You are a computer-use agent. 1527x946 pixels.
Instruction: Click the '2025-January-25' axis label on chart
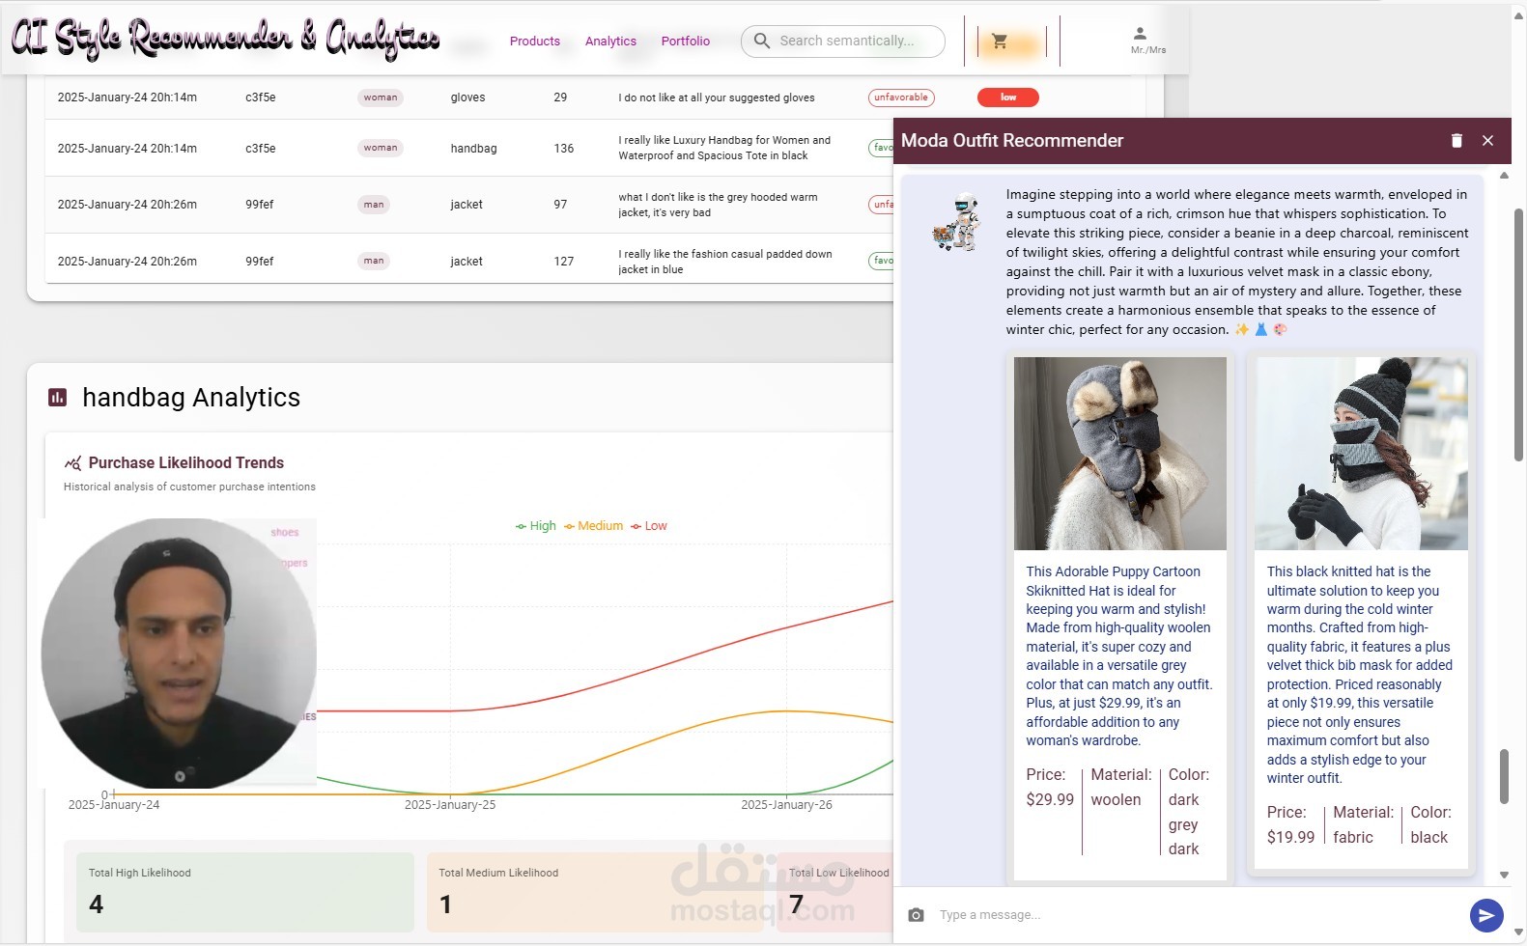coord(450,805)
